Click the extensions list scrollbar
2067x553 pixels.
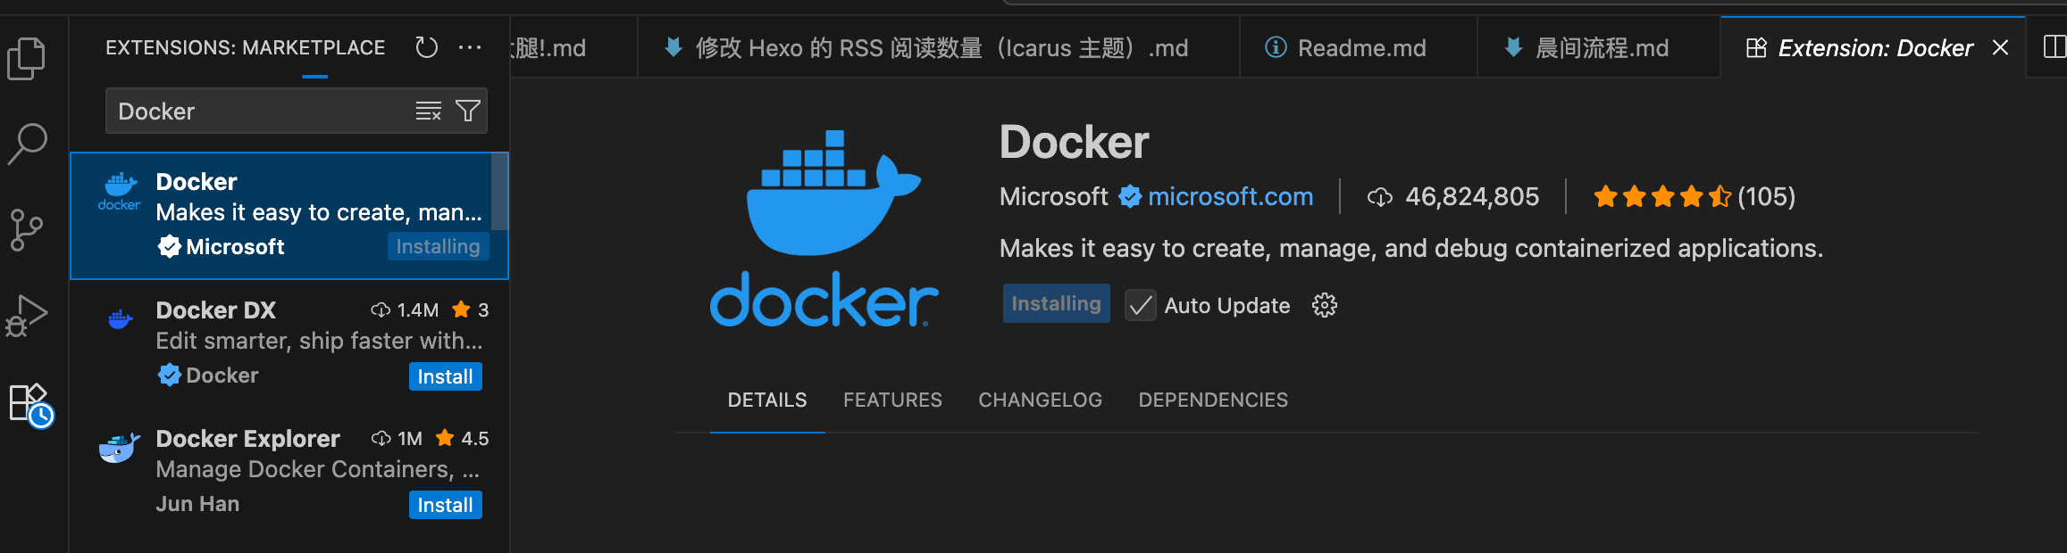pyautogui.click(x=500, y=193)
